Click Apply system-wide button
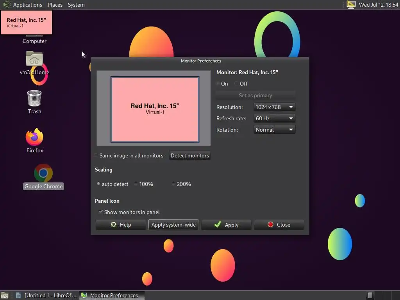400x300 pixels. click(173, 225)
